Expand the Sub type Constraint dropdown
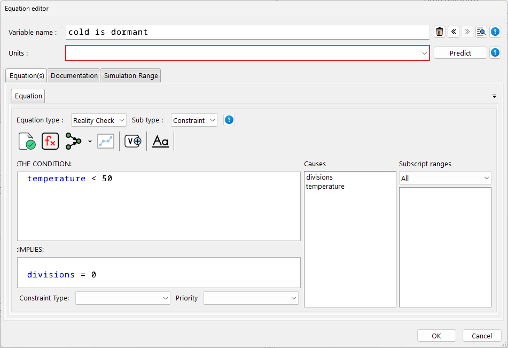The image size is (508, 348). [x=194, y=120]
